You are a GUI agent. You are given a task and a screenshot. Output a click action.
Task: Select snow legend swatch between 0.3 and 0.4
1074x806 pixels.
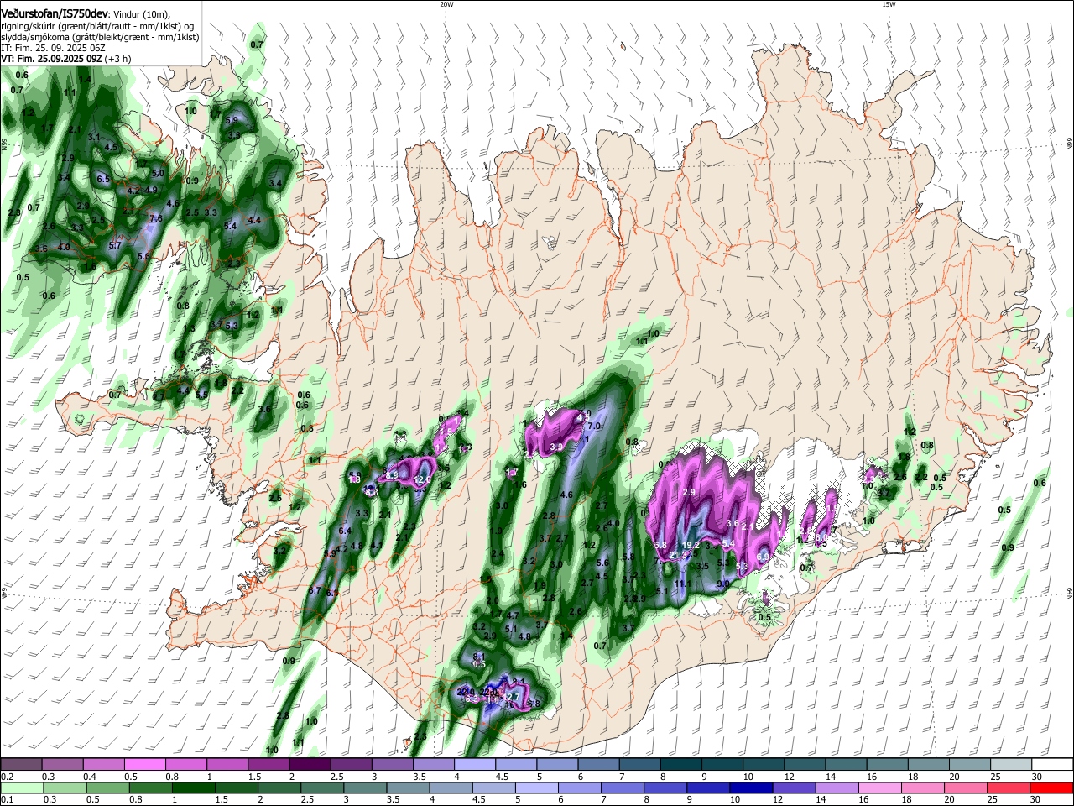[63, 765]
